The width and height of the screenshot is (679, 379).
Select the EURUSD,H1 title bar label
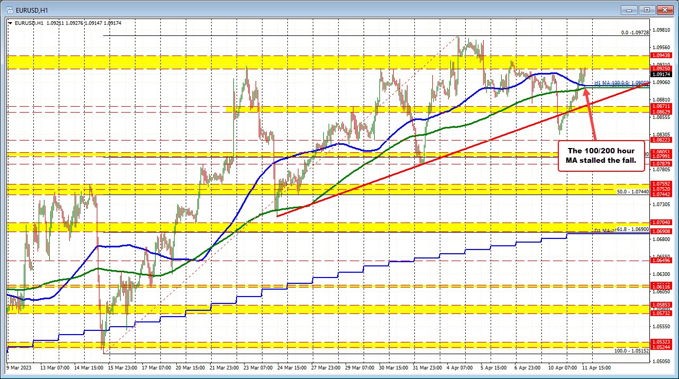click(33, 9)
